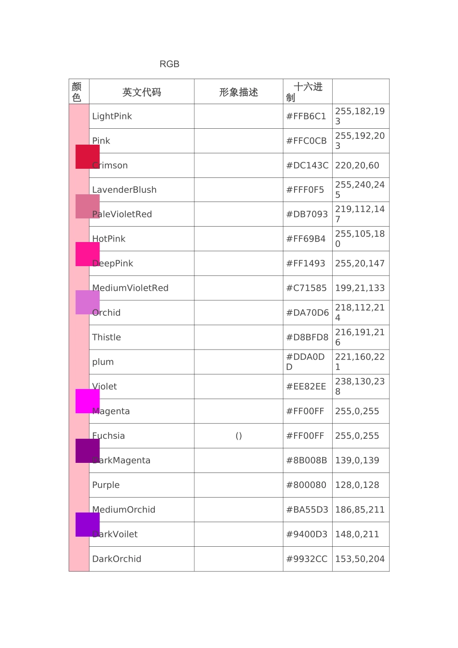
Task: Click the 颜色 header cell
Action: coord(77,92)
